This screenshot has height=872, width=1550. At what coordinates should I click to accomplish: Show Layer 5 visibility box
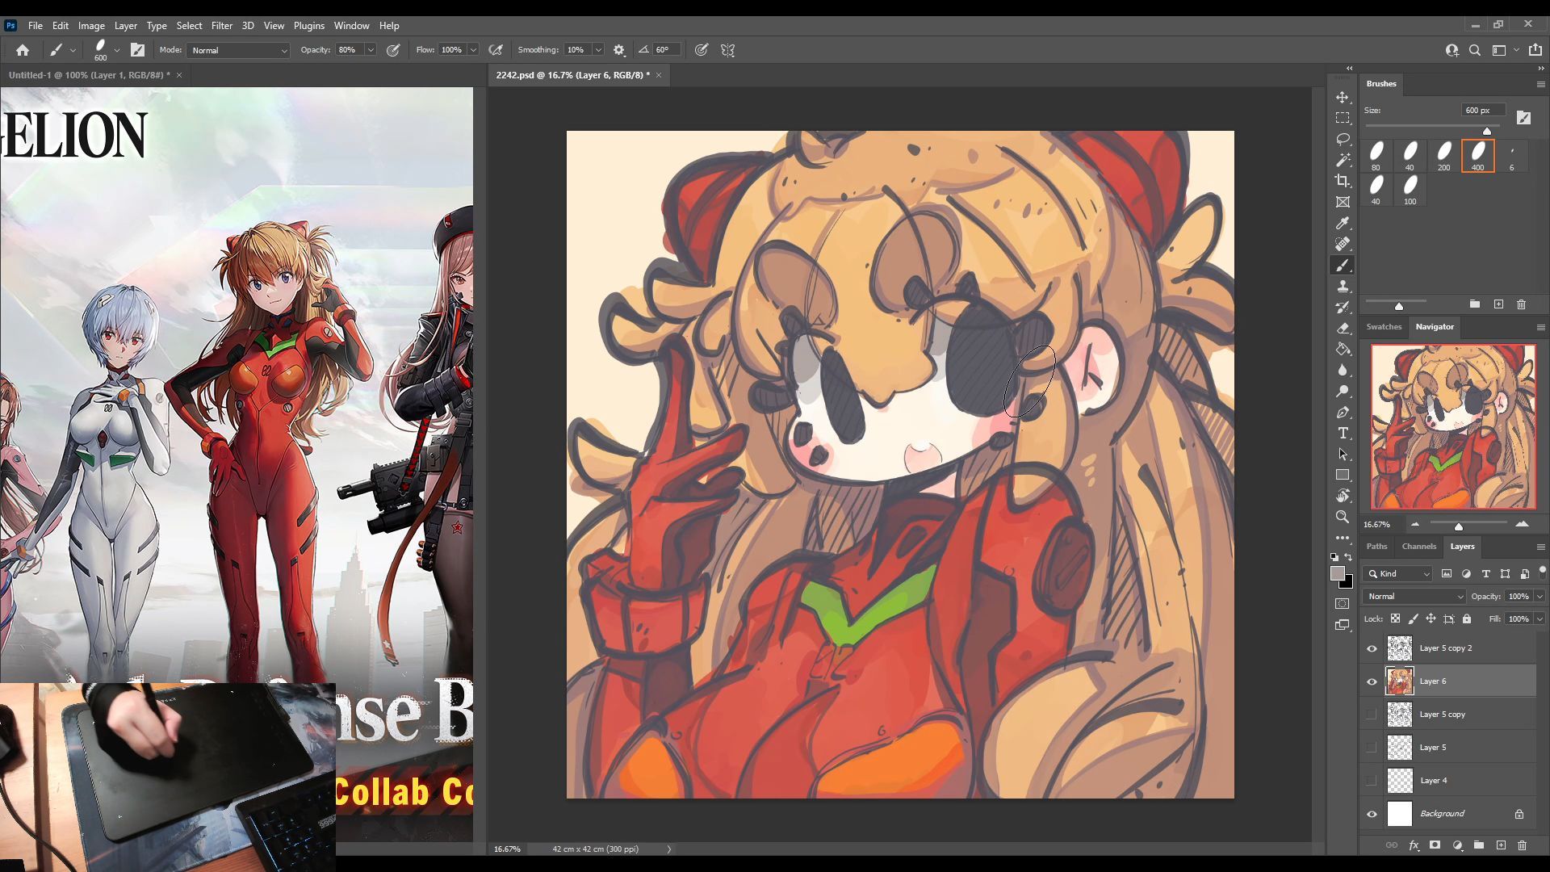(1372, 748)
